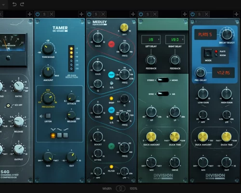Click the Left Delay Feedback knob

pyautogui.click(x=151, y=60)
